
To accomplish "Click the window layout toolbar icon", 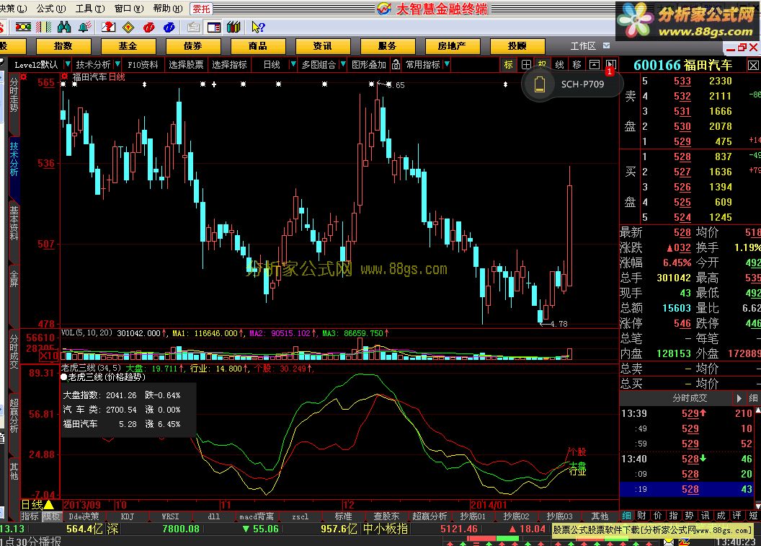I will click(x=214, y=27).
